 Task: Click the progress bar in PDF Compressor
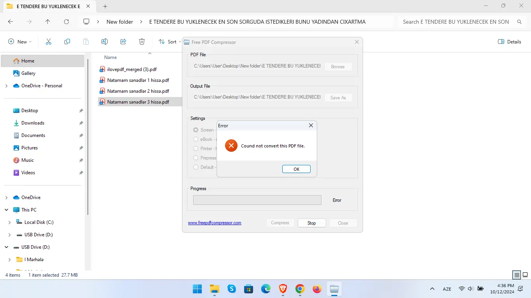coord(257,200)
